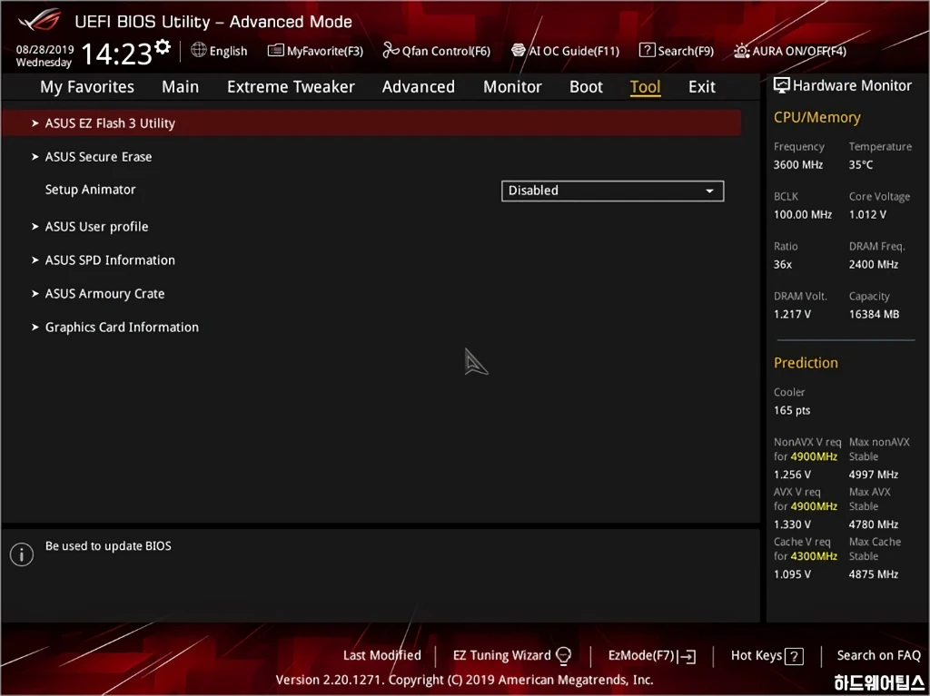Open MyFavorite(F3) from the top bar
Image resolution: width=930 pixels, height=696 pixels.
click(x=276, y=51)
